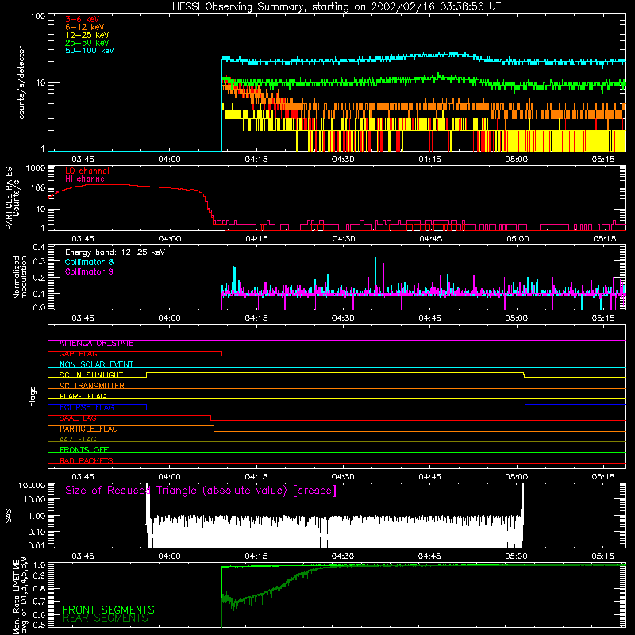The height and width of the screenshot is (635, 635).
Task: Select the 12-25 keV legend label
Action: click(x=87, y=35)
